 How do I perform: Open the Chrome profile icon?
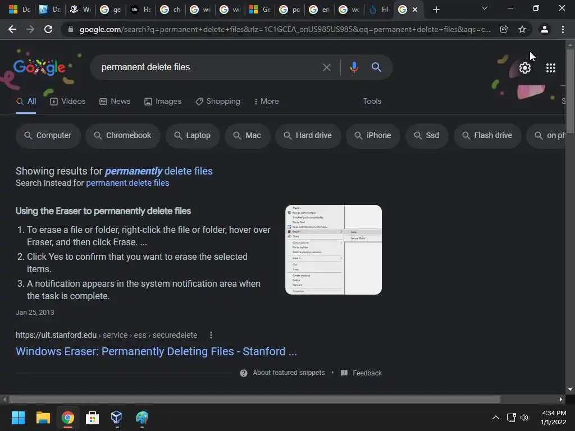click(x=545, y=29)
